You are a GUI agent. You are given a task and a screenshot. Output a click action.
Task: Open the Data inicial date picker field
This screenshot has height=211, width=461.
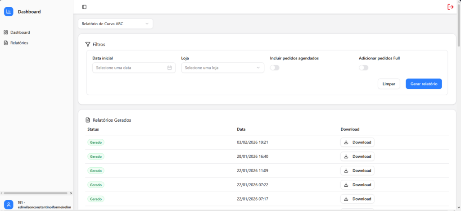[131, 68]
